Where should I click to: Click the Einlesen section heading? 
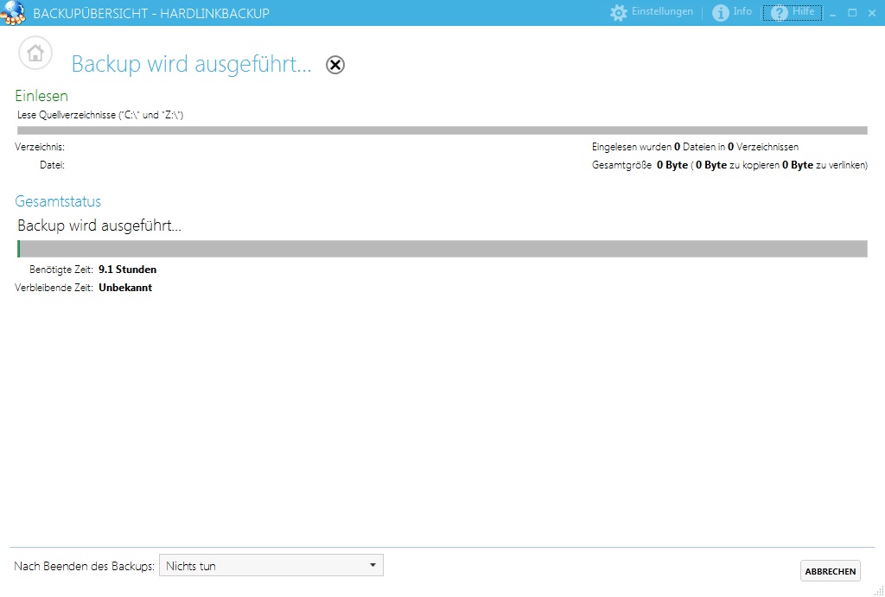click(x=41, y=96)
